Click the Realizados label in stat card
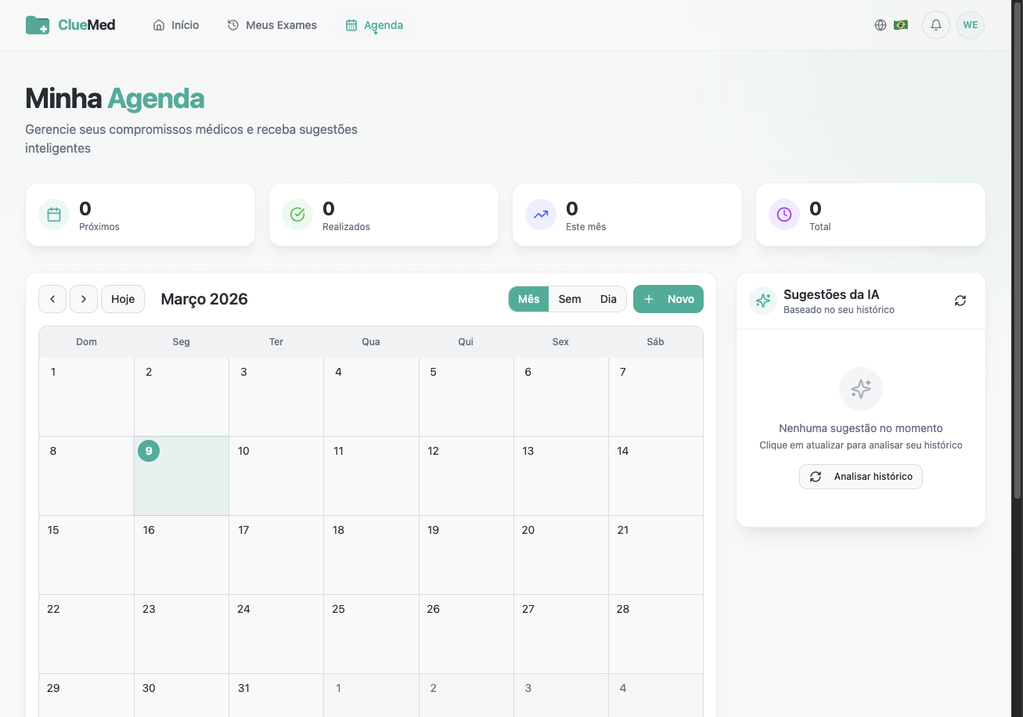1023x717 pixels. click(346, 227)
